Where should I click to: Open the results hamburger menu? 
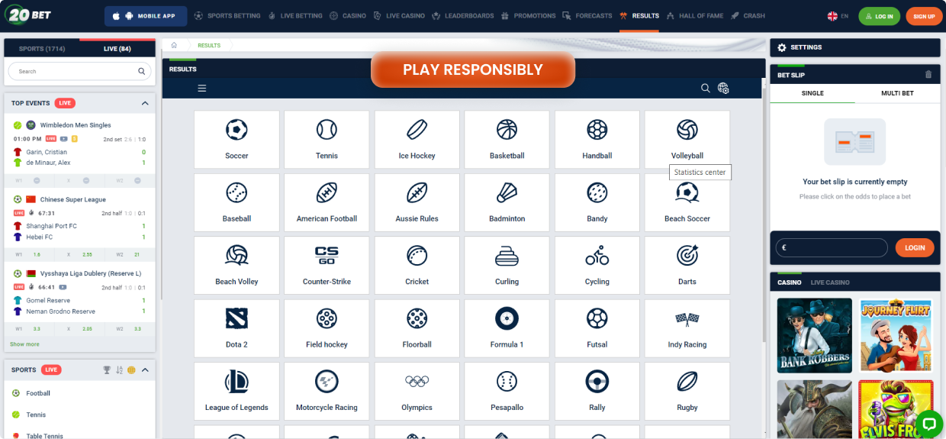[x=202, y=89]
